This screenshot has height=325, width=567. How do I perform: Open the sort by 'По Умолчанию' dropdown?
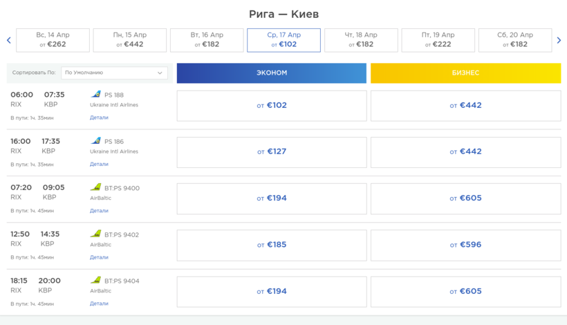(114, 73)
